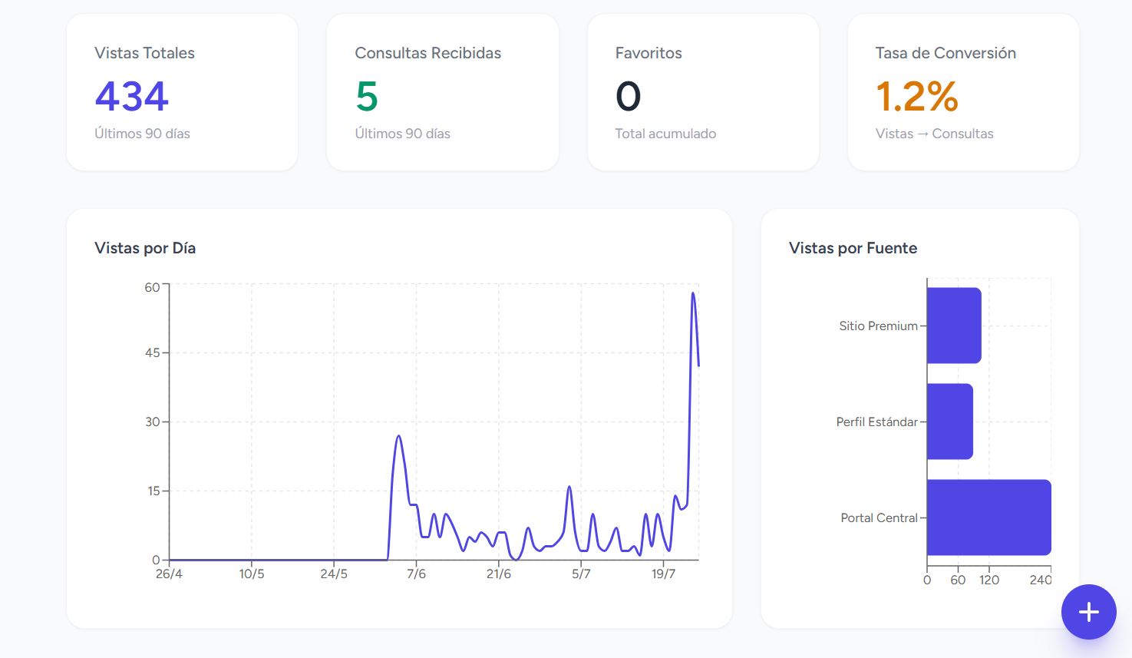Click the 434 total views number
Viewport: 1132px width, 658px height.
131,97
